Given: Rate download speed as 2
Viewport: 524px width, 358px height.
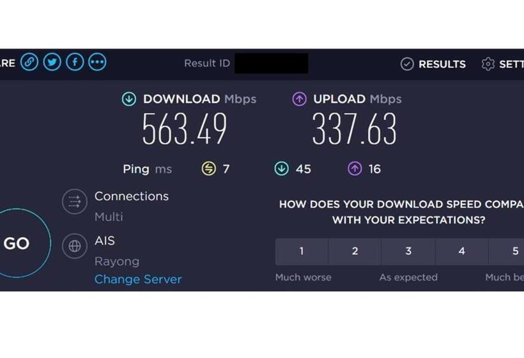Looking at the screenshot, I should point(355,251).
